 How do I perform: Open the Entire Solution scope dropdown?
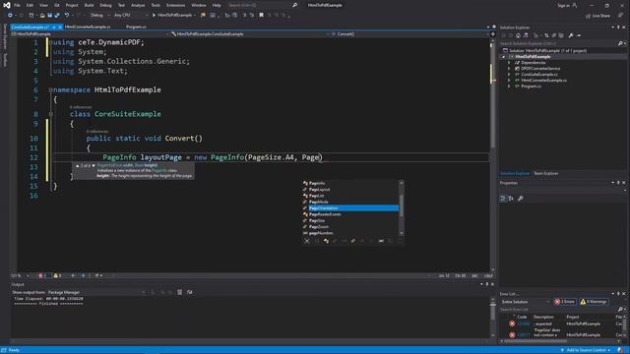(526, 302)
